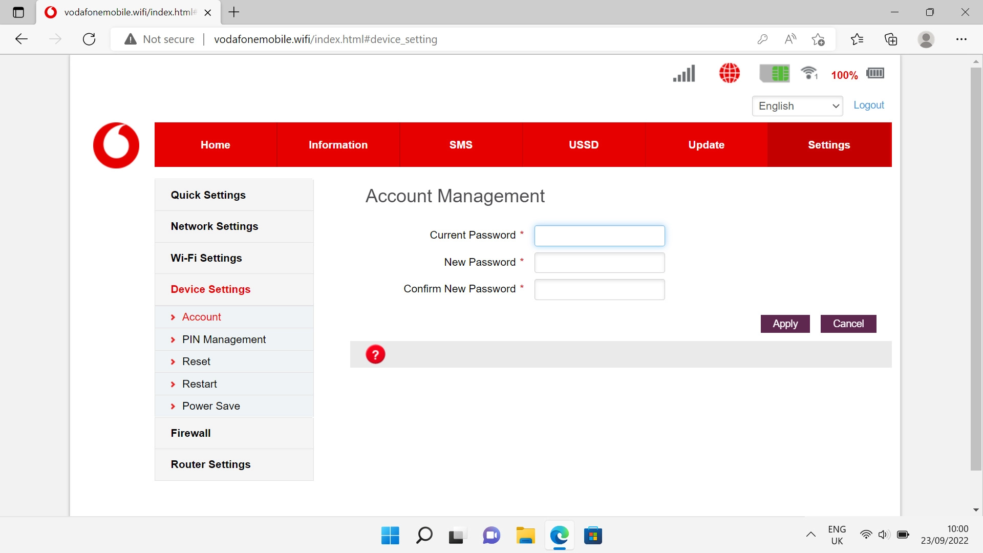Click the Logout link
The height and width of the screenshot is (553, 983).
pyautogui.click(x=869, y=105)
